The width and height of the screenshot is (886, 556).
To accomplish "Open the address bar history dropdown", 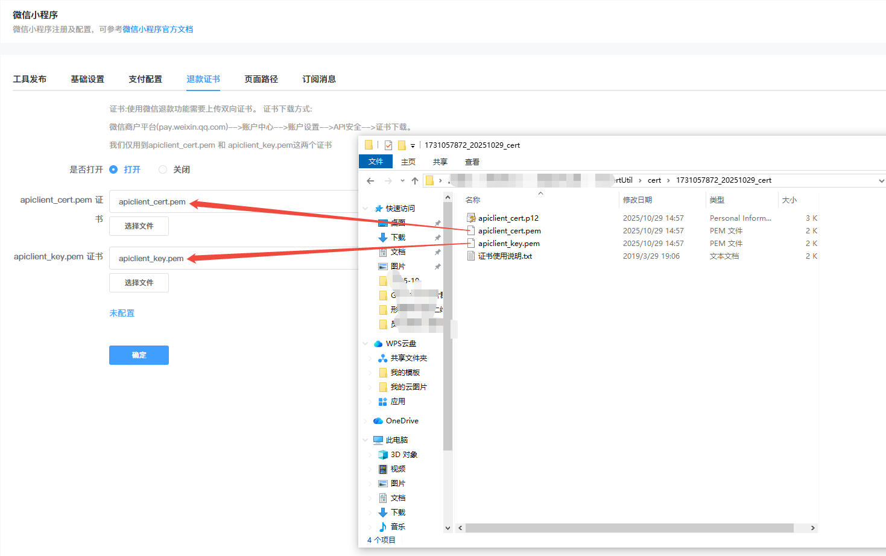I will click(x=881, y=181).
